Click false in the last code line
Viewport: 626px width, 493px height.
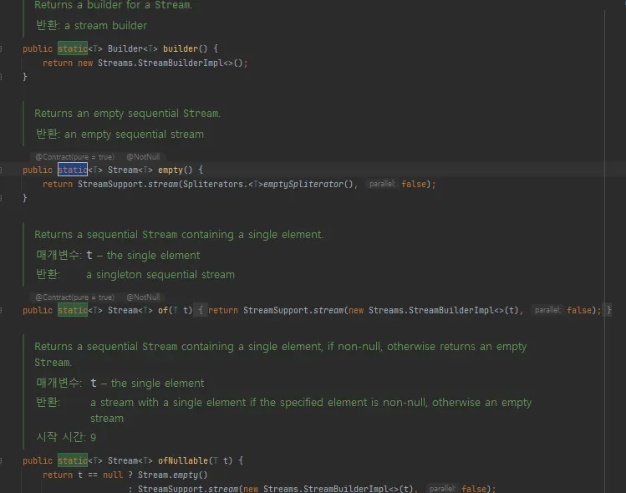coord(474,489)
